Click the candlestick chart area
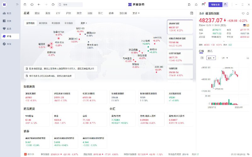 [225, 78]
